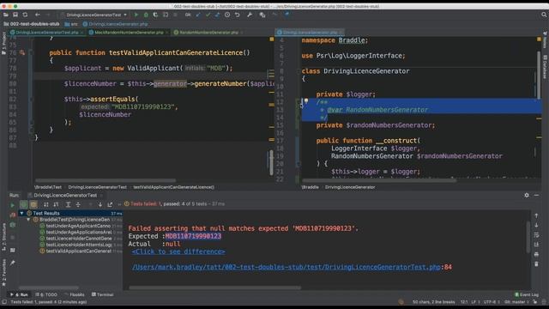This screenshot has width=549, height=309.
Task: Select DrivingLicenceGenerator.php tab in right editor
Action: [310, 33]
